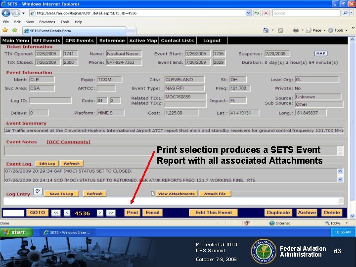Screen dimensions: 356x267
Task: Go to previous record with < button
Action: [x=67, y=213]
